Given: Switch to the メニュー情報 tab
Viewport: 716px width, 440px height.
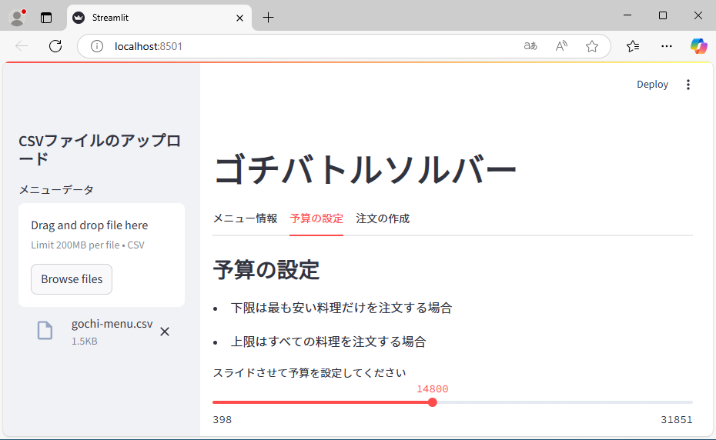Looking at the screenshot, I should [246, 218].
